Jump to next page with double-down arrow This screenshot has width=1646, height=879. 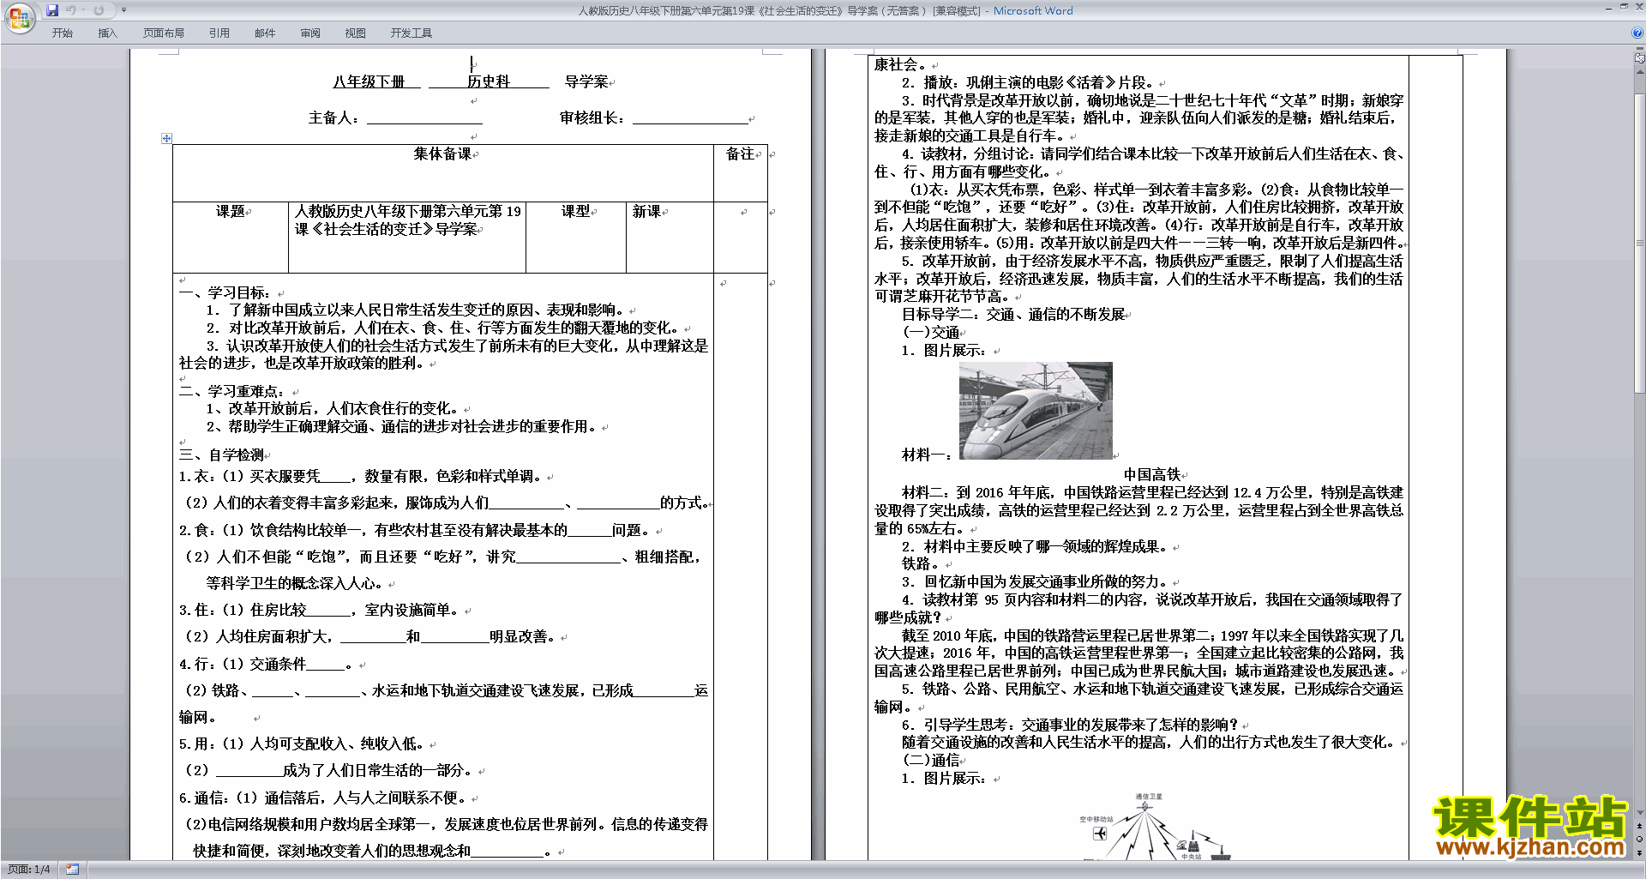click(x=1639, y=852)
